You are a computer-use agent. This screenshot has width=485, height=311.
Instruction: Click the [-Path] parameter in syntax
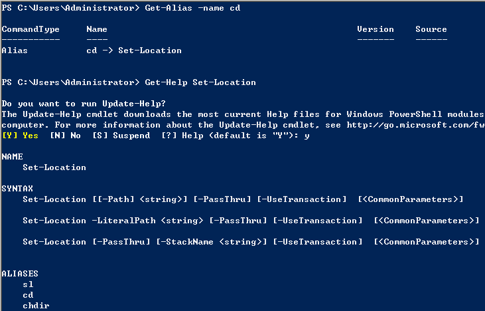109,199
